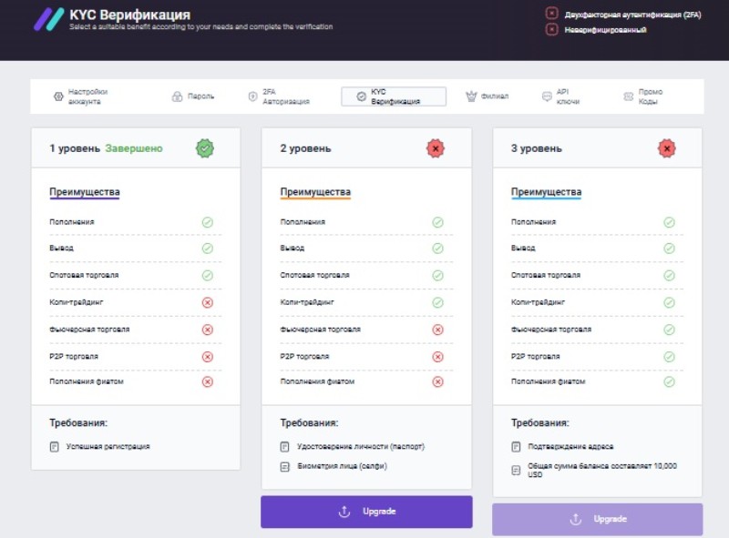Go to the Филиал tab
The width and height of the screenshot is (729, 538).
click(x=487, y=96)
